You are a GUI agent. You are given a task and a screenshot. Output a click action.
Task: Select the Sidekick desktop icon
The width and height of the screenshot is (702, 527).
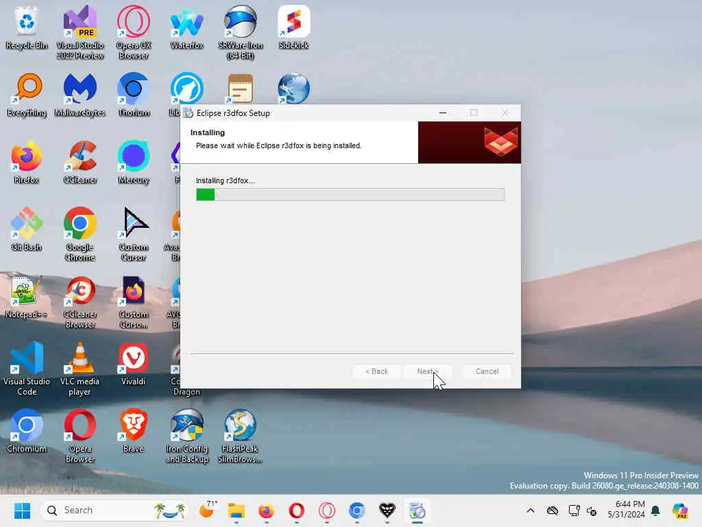pos(293,28)
